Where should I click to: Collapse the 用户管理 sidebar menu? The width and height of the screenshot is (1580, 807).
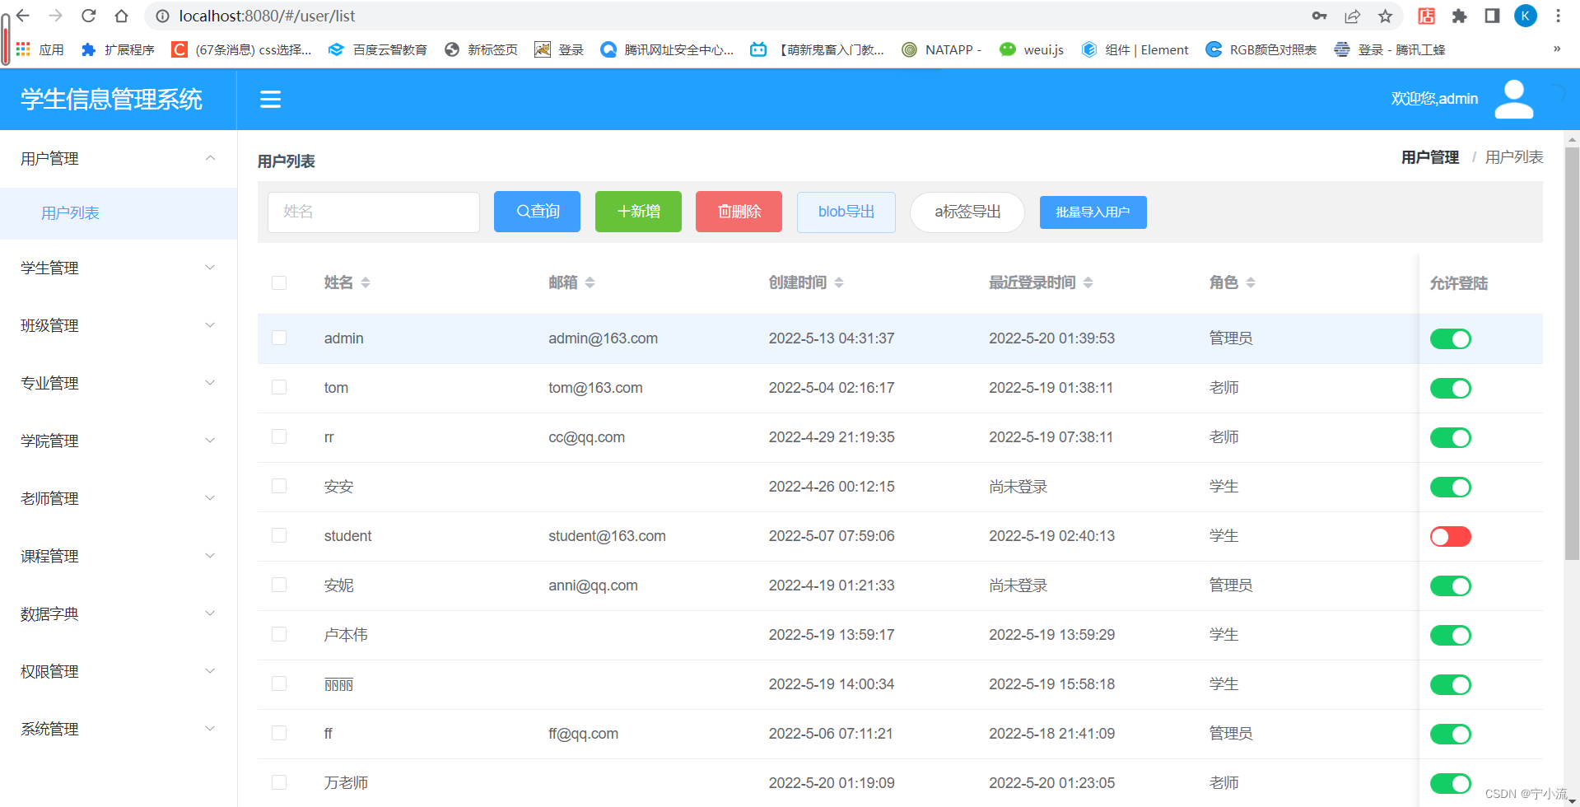pyautogui.click(x=119, y=158)
